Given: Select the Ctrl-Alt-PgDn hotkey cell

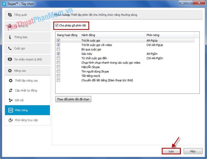Looking at the screenshot, I should 155,58.
